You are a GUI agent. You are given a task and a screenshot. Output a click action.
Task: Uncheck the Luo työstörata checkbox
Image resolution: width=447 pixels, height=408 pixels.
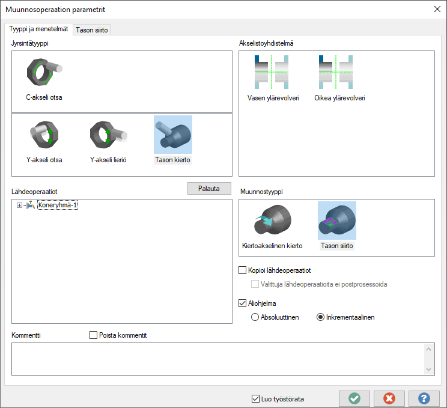257,398
